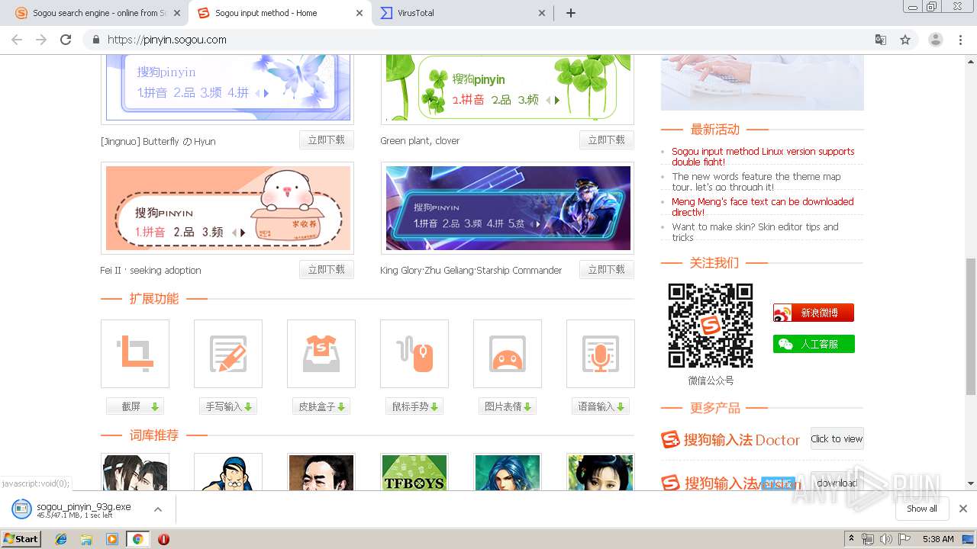Open the new words theme map link
This screenshot has width=977, height=549.
(756, 181)
